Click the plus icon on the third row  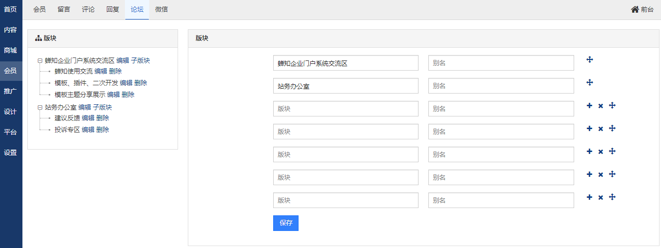point(589,105)
